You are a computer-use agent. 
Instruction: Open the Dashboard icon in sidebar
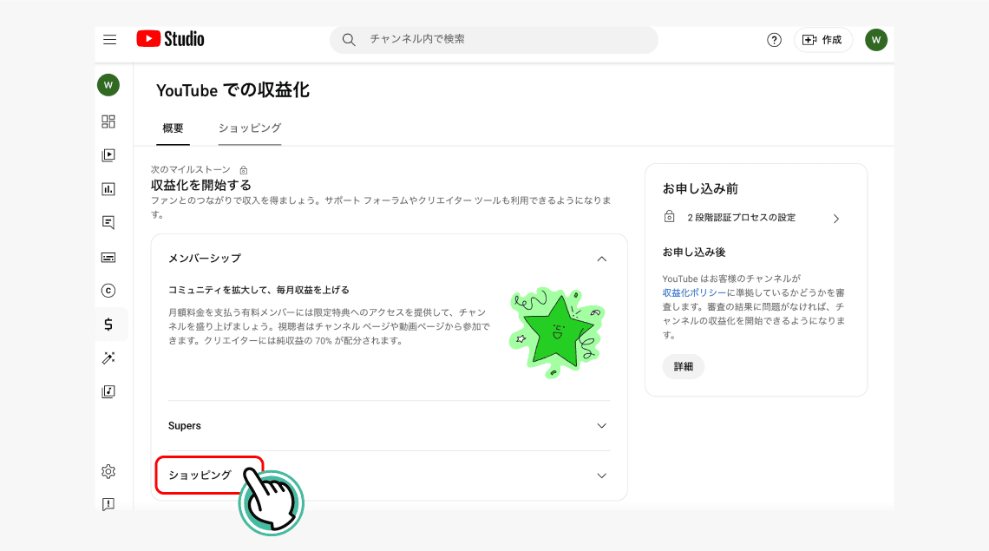pos(108,121)
